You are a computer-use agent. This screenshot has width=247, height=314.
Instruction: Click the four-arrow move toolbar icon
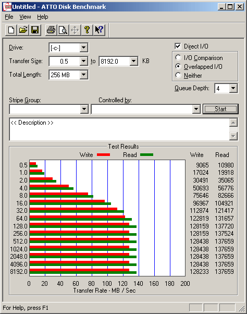tap(75, 30)
